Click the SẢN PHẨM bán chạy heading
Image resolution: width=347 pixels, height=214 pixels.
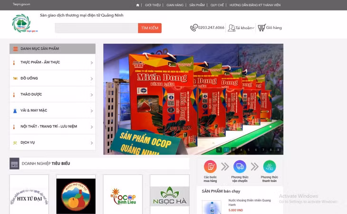pos(221,191)
